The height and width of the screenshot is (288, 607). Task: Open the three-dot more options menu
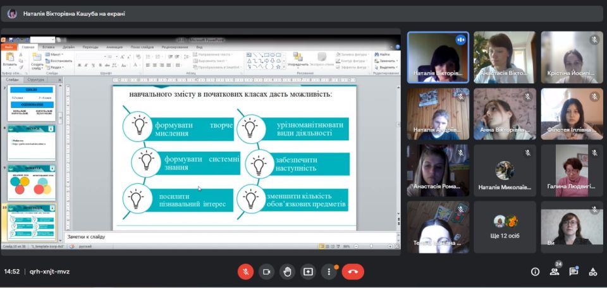point(329,272)
